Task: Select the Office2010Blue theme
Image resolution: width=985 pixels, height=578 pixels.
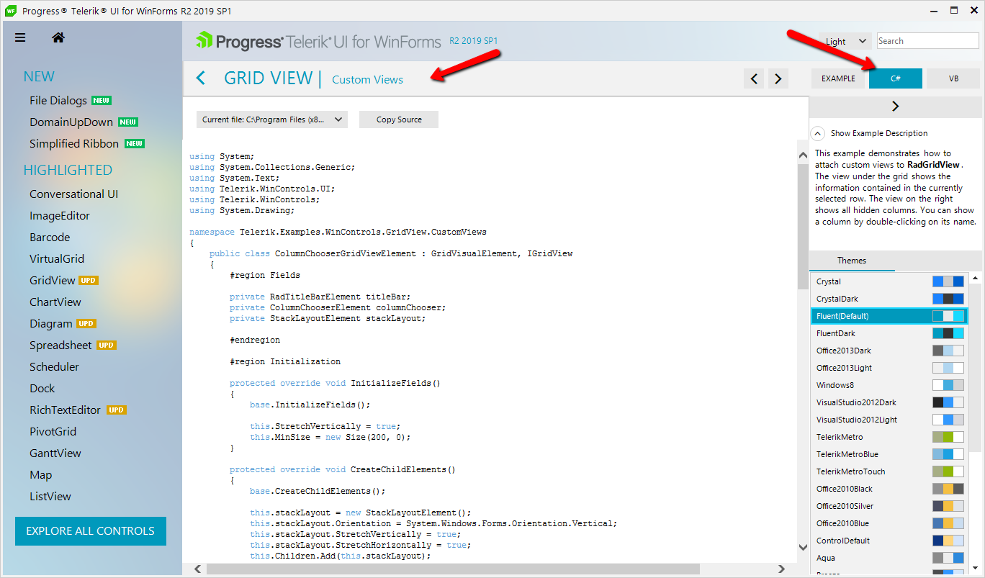Action: click(x=890, y=523)
